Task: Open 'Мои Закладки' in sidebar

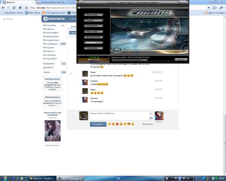Action: 49,55
